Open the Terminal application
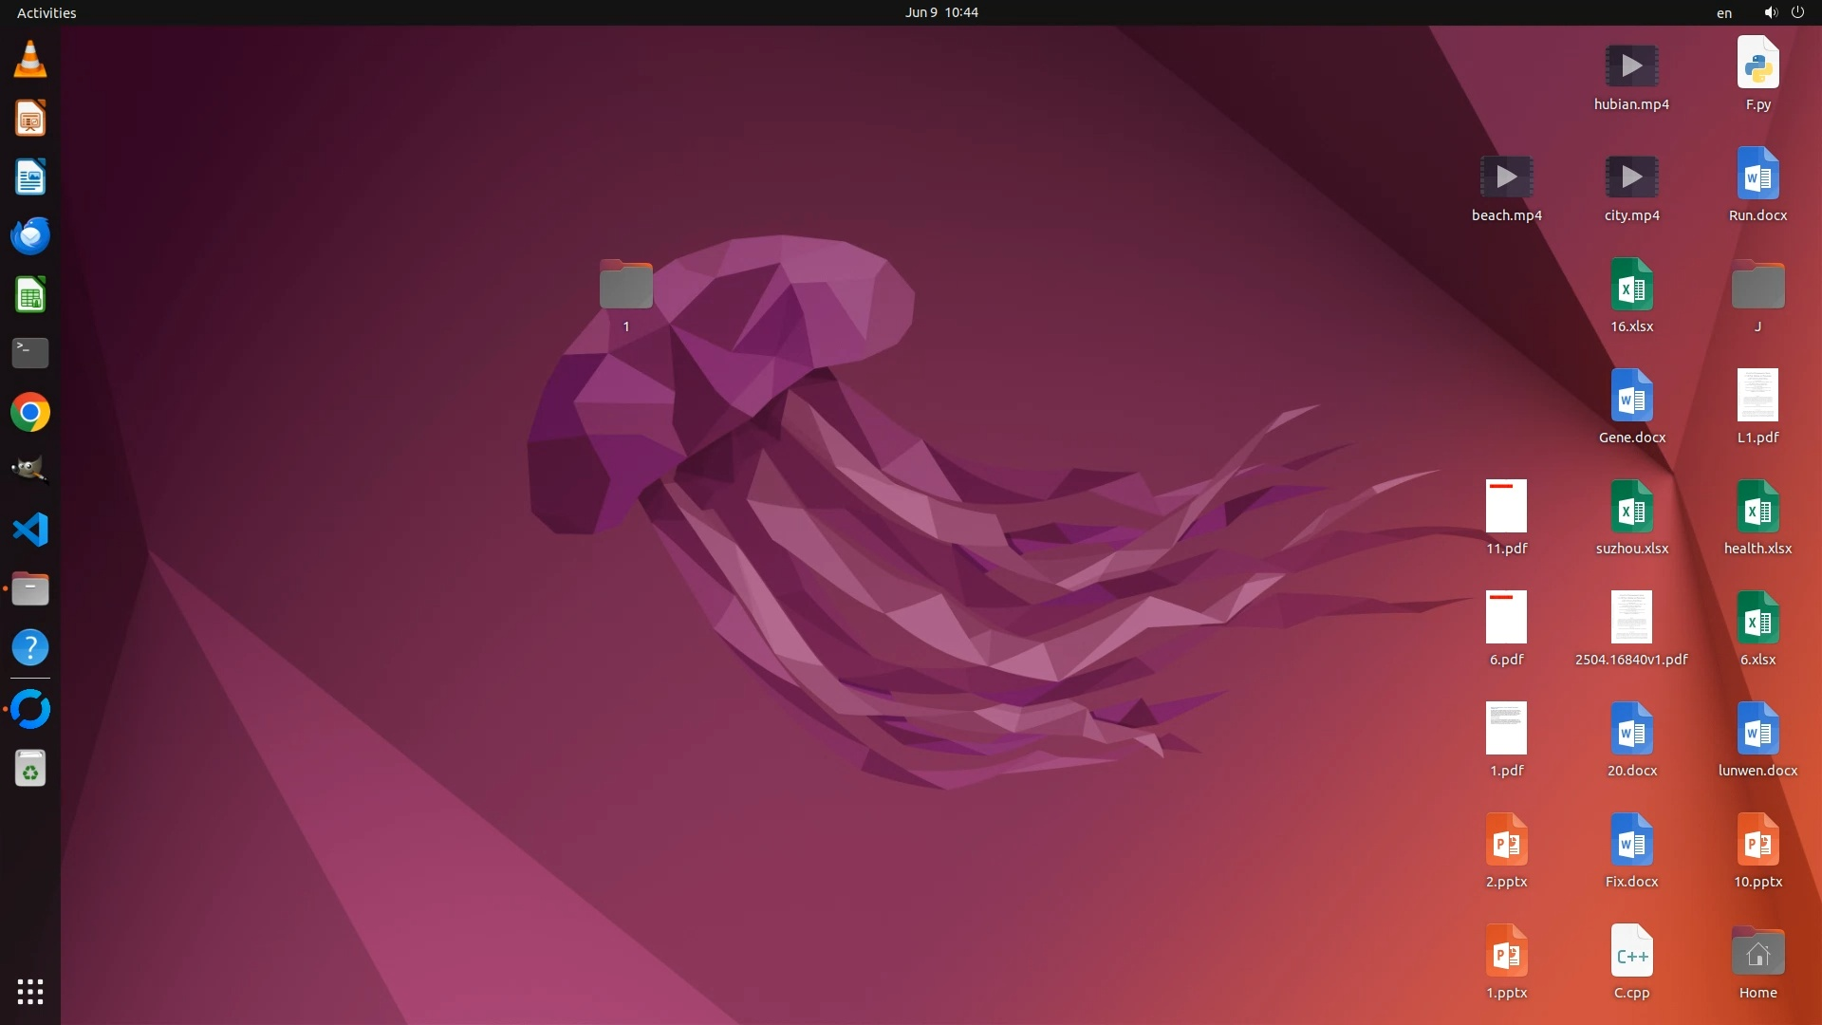This screenshot has width=1822, height=1025. pos(30,353)
